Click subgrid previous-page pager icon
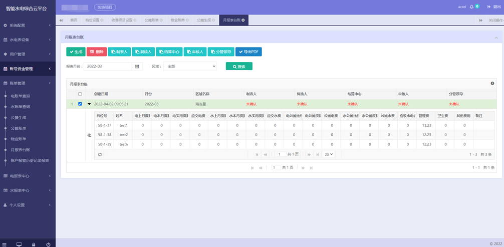Viewport: 504px width, 247px height. [x=266, y=155]
